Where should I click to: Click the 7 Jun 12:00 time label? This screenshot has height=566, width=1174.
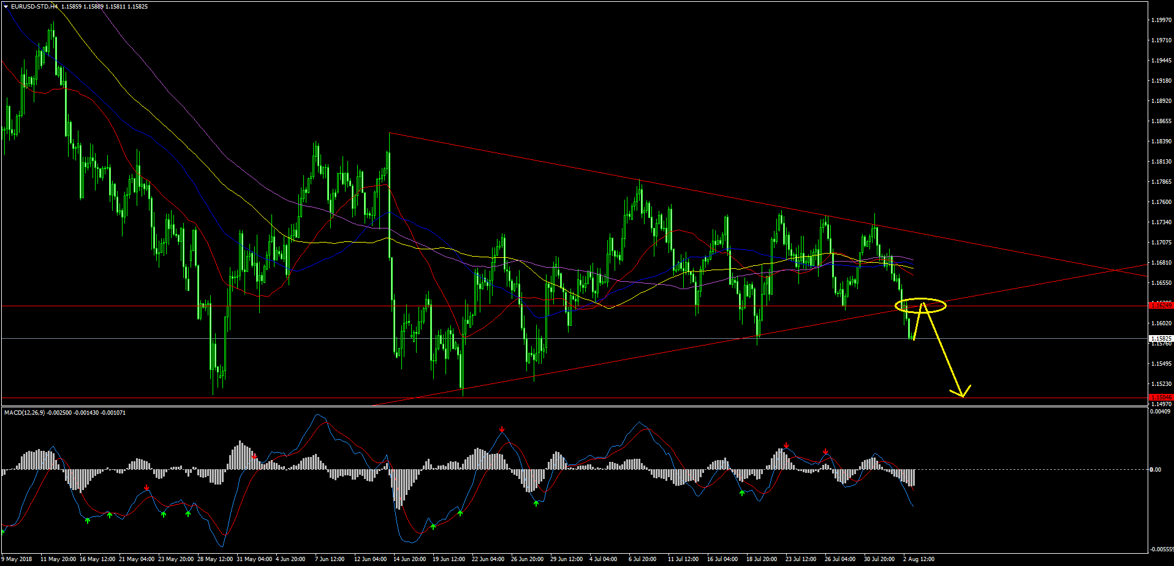pos(330,559)
